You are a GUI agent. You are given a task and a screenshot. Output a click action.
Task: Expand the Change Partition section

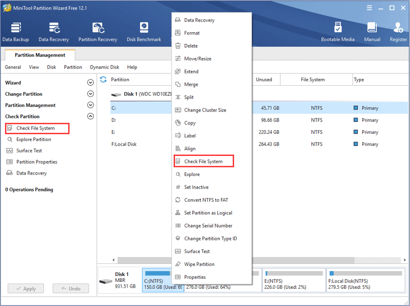pos(90,94)
